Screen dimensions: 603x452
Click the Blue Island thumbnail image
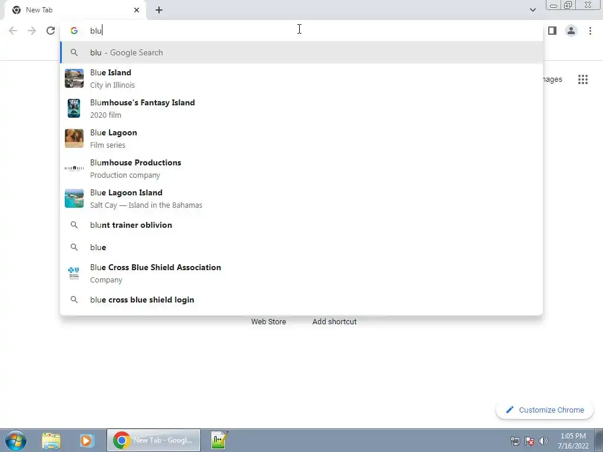pyautogui.click(x=74, y=78)
